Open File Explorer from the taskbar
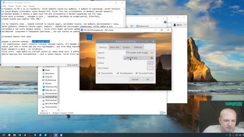The width and height of the screenshot is (244, 137). tap(14, 135)
